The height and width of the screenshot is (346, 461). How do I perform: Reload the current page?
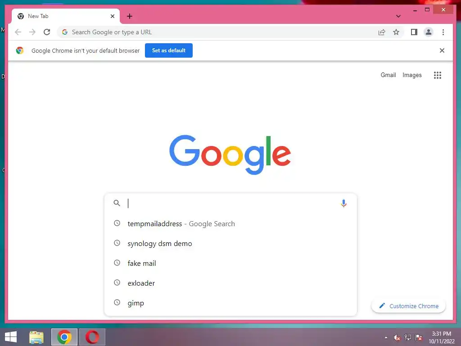(47, 32)
